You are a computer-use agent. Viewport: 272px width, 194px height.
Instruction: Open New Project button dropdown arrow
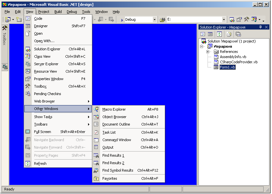[13, 20]
